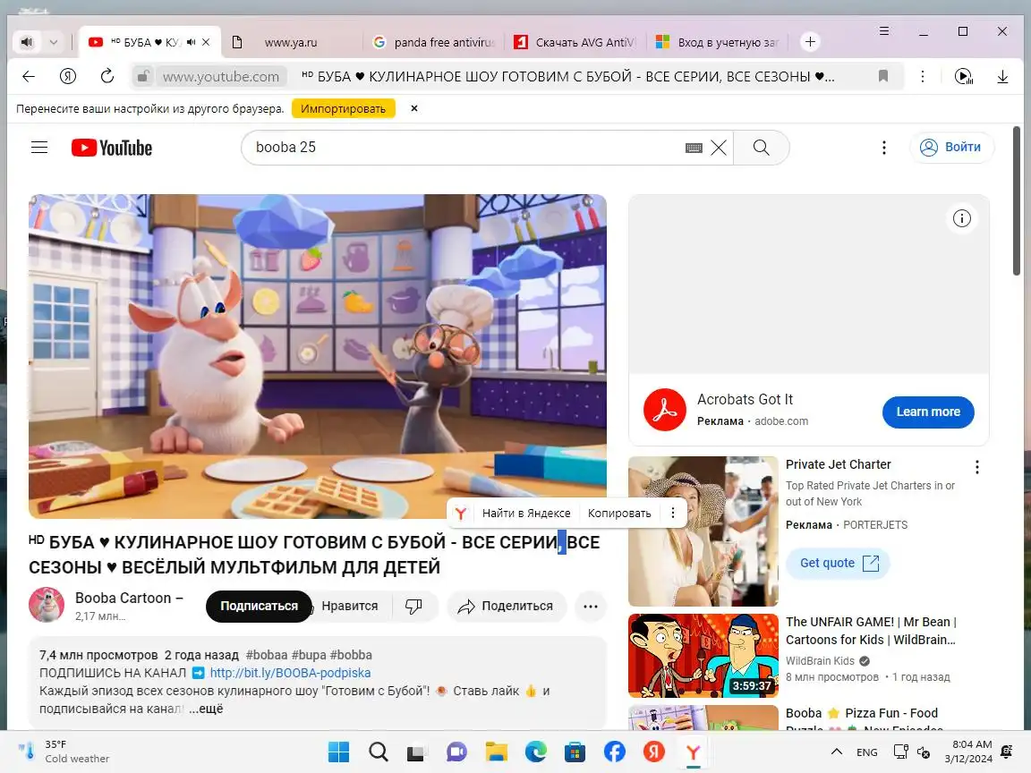Screen dimensions: 1031x773
Task: Click the Adobe Acrobat ad logo
Action: [664, 410]
